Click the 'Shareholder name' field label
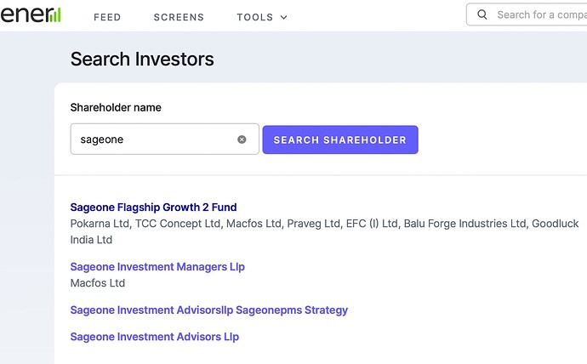587x364 pixels. point(116,108)
